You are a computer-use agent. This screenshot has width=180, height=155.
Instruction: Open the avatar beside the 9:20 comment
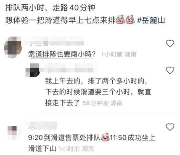coord(13,132)
